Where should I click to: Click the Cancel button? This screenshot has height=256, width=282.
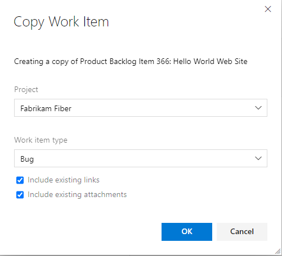242,232
